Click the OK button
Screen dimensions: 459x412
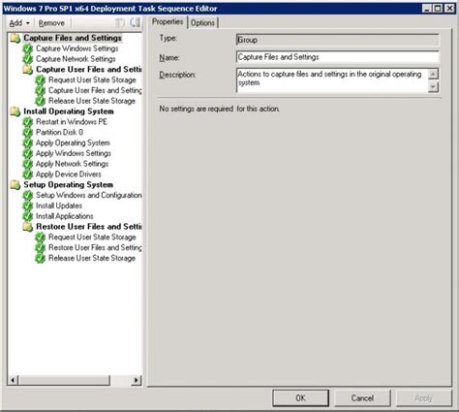(x=300, y=397)
